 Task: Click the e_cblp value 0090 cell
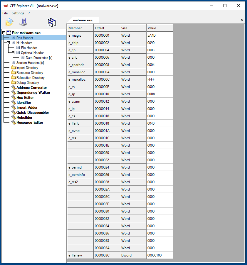pos(160,43)
